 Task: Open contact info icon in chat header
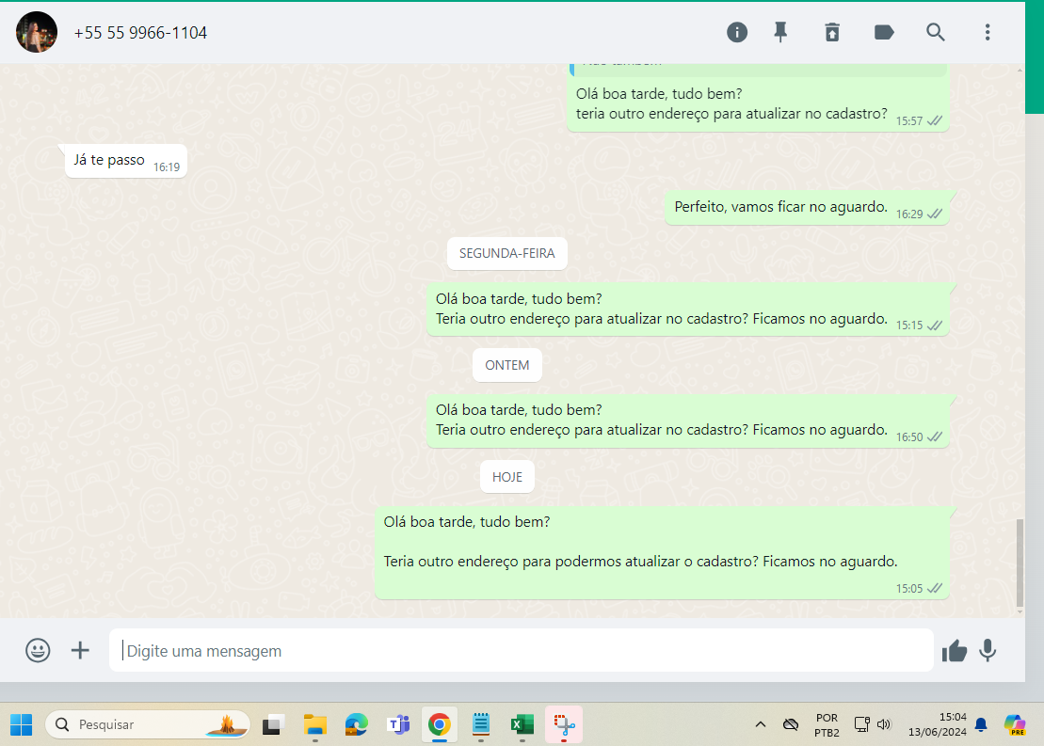click(736, 32)
